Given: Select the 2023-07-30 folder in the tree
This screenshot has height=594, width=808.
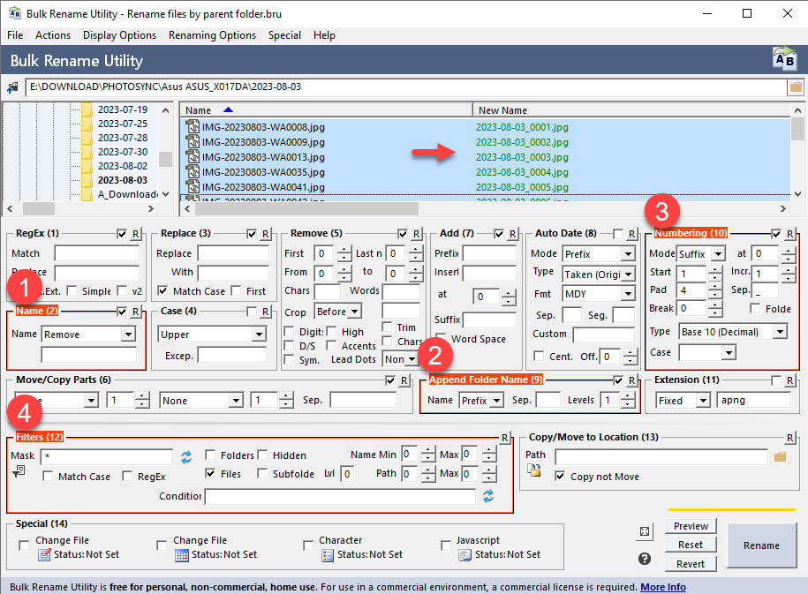Looking at the screenshot, I should coord(123,152).
